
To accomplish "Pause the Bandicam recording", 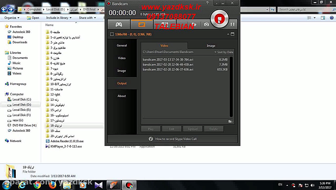I will point(232,24).
